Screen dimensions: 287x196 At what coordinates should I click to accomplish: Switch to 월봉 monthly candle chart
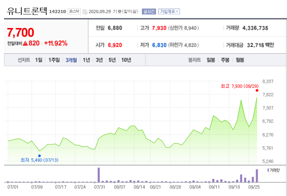click(x=240, y=60)
